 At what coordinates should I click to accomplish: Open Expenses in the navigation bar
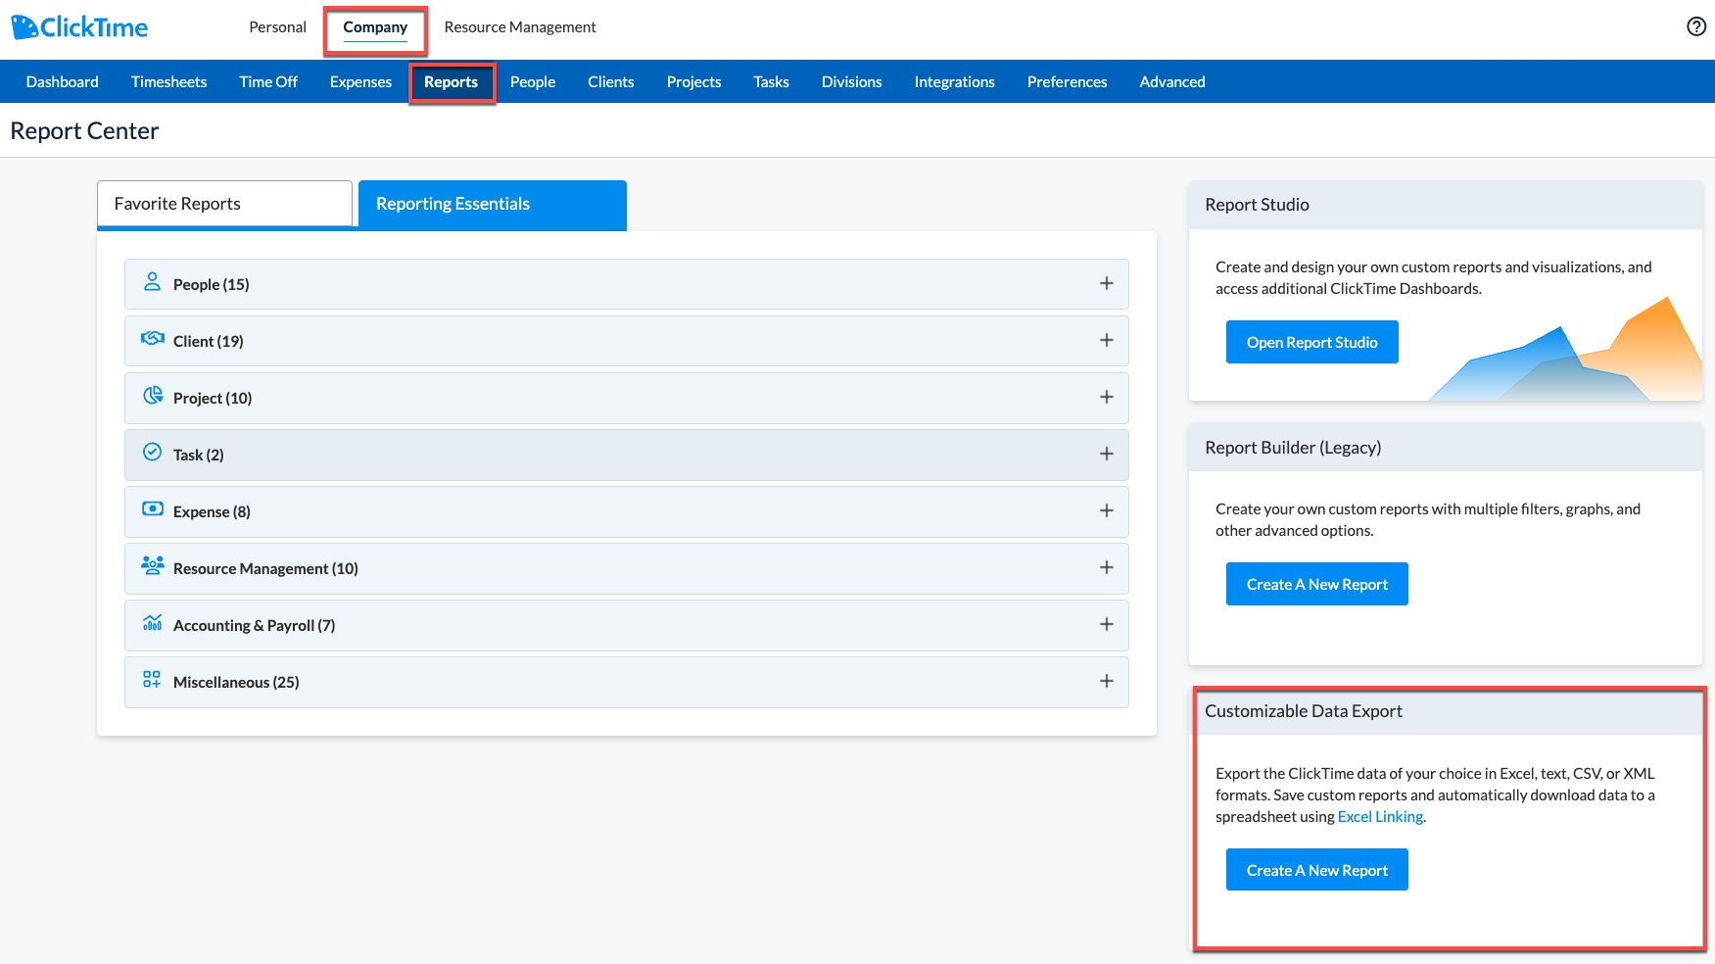pyautogui.click(x=360, y=82)
